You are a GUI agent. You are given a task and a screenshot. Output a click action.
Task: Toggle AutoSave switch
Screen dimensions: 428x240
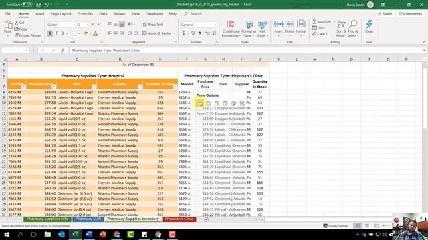click(x=27, y=5)
